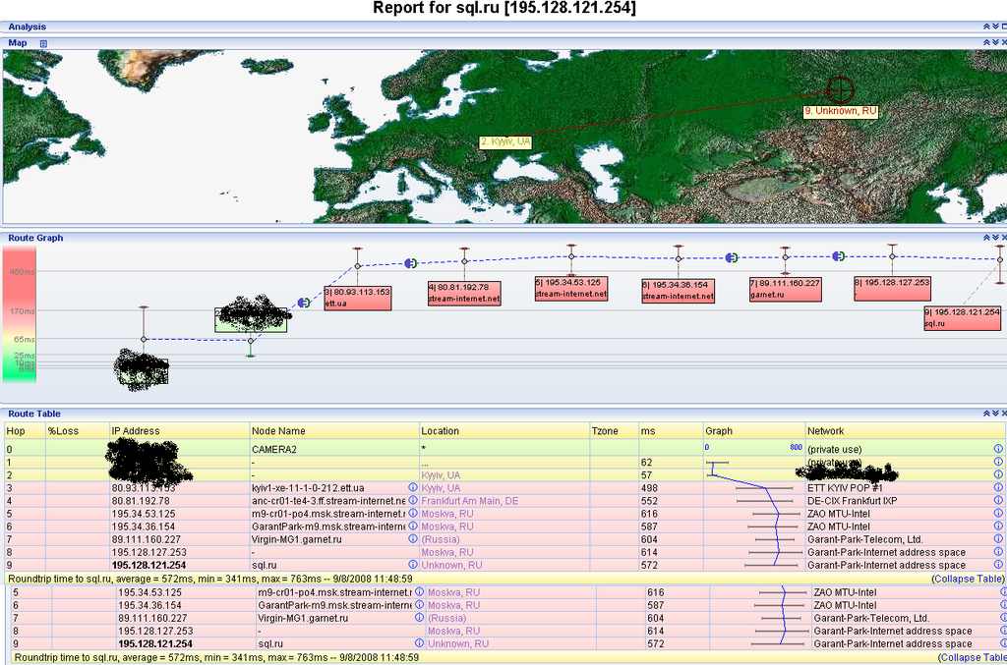Click the red-green latency color scale
Viewport: 1007px width, 665px height.
click(18, 314)
